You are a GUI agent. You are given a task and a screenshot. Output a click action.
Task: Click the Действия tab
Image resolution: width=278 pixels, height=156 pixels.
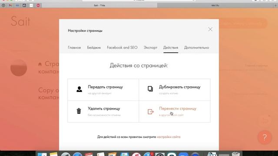pyautogui.click(x=171, y=48)
